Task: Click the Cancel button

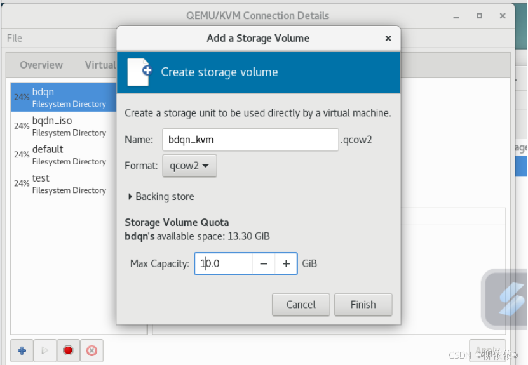Action: click(301, 305)
